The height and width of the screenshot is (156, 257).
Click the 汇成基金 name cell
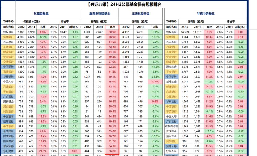tap(171, 131)
